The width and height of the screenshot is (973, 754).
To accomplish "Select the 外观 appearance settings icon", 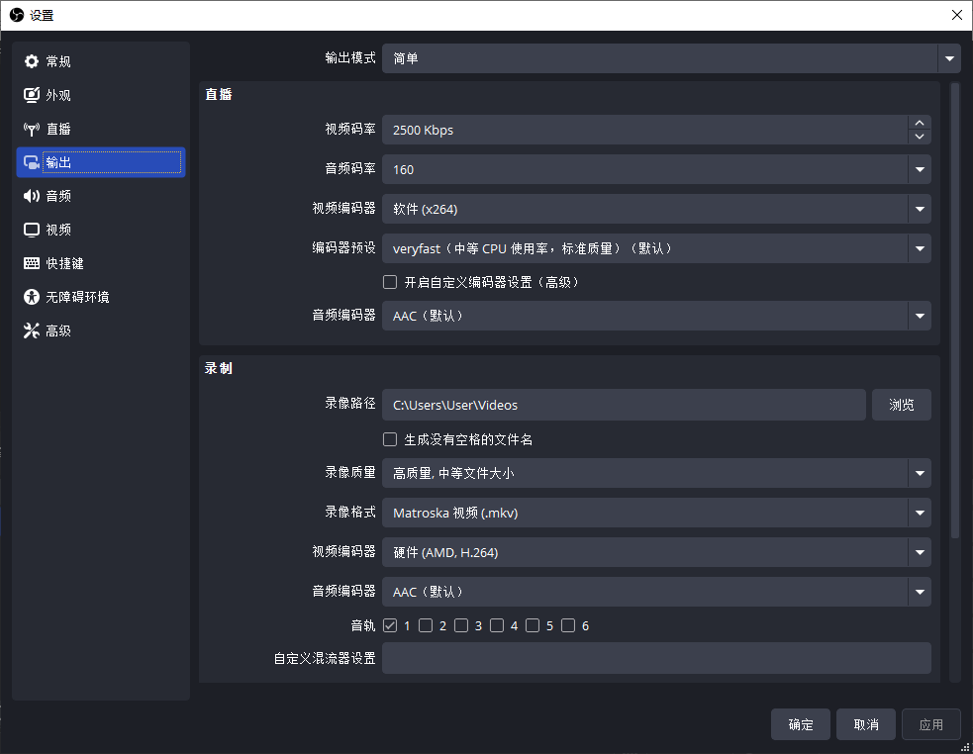I will (56, 94).
